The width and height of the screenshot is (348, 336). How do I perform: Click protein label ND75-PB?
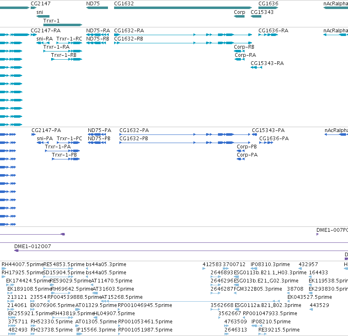point(99,139)
